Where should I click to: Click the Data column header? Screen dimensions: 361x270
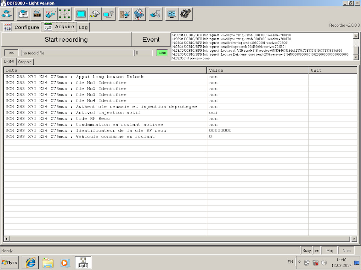105,70
